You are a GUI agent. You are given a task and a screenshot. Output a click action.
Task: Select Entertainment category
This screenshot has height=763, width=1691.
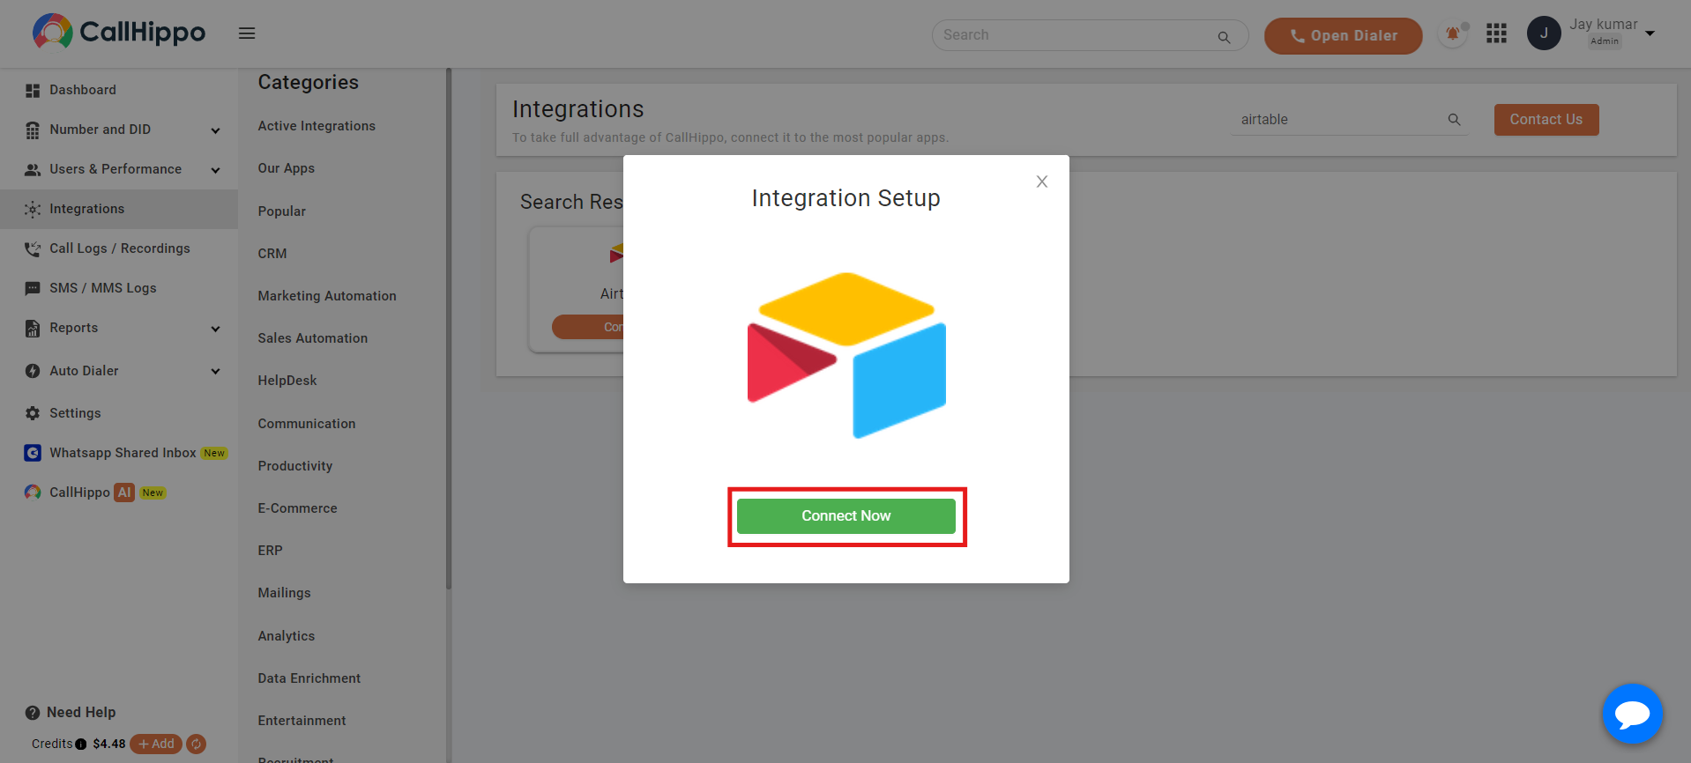[302, 721]
